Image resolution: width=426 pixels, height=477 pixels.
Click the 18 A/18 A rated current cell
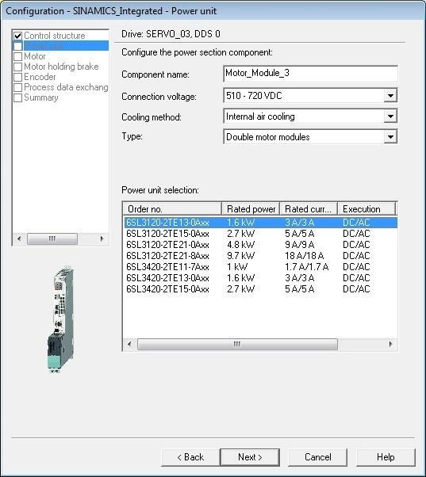(304, 255)
